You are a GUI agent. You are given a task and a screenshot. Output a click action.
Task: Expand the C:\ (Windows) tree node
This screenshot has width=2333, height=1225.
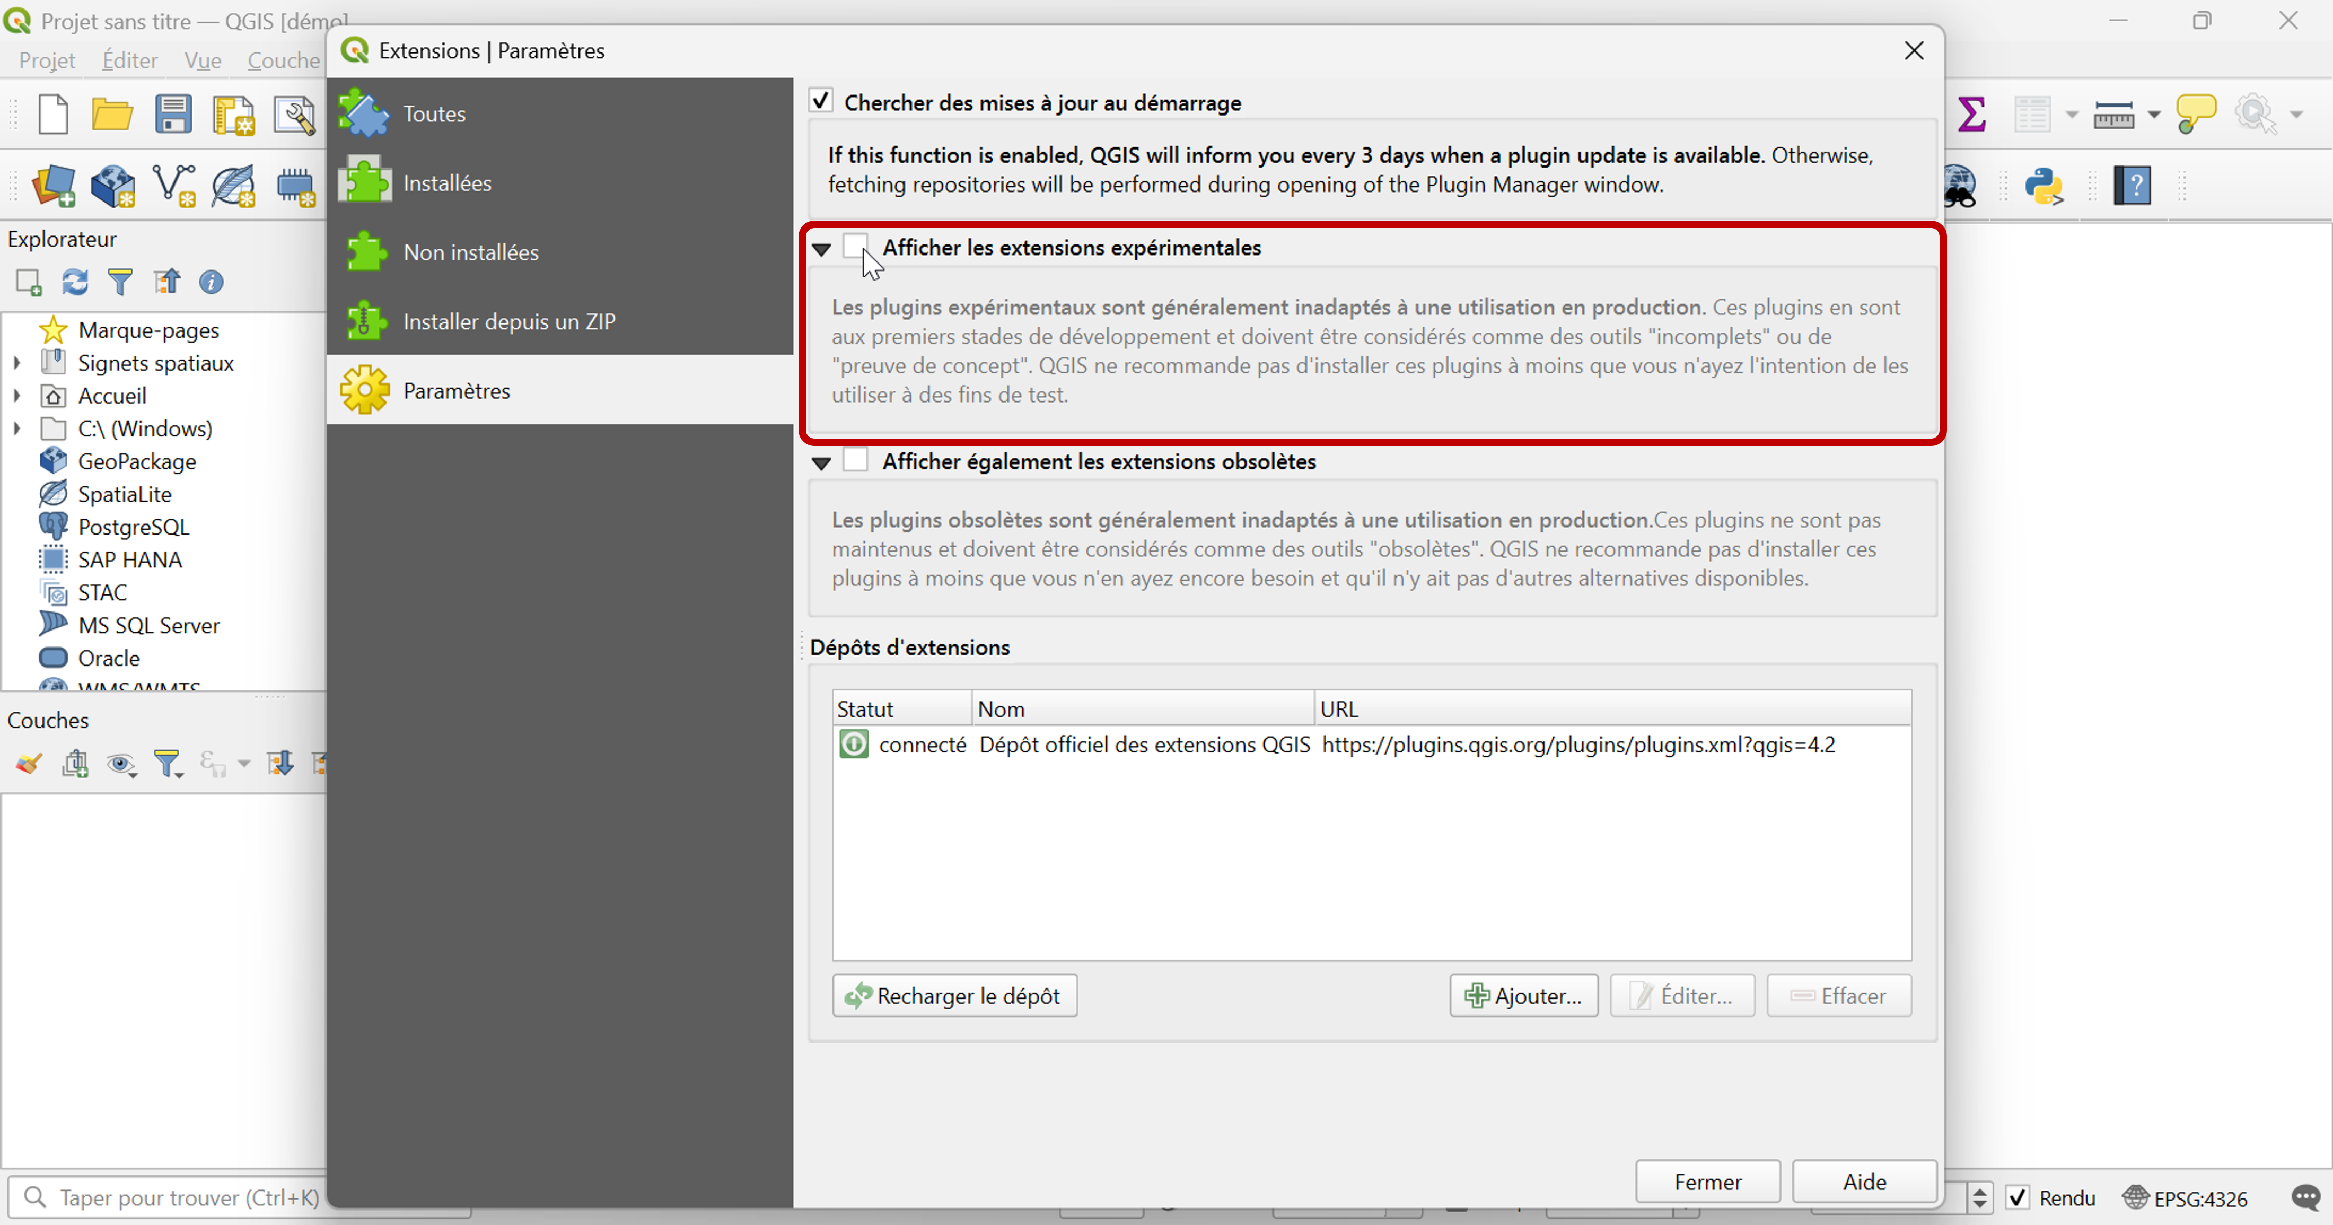point(16,427)
